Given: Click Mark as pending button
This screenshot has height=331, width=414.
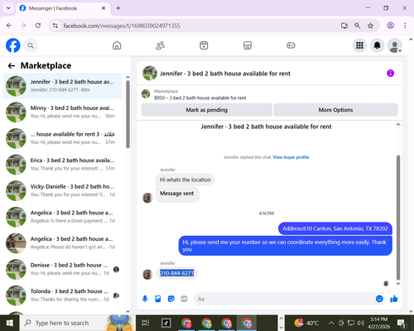Looking at the screenshot, I should [x=207, y=110].
